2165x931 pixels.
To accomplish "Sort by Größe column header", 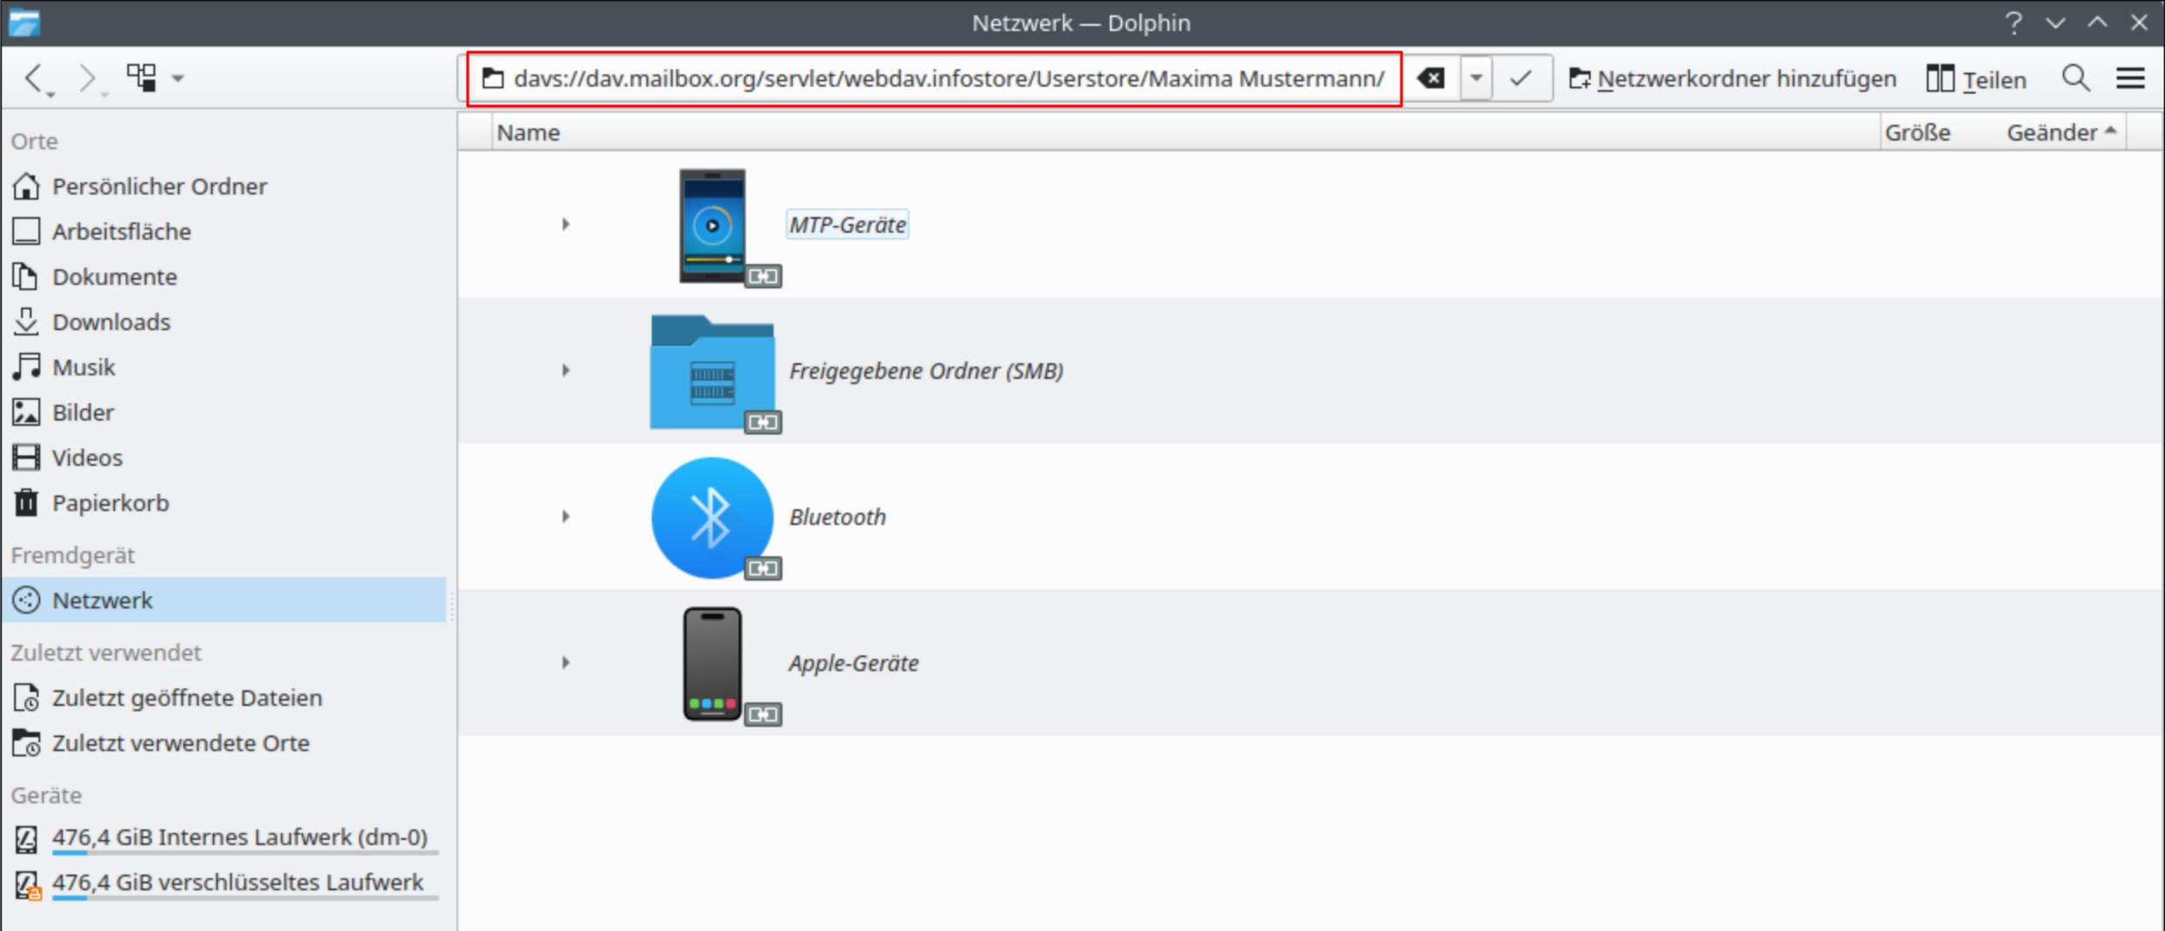I will point(1918,132).
